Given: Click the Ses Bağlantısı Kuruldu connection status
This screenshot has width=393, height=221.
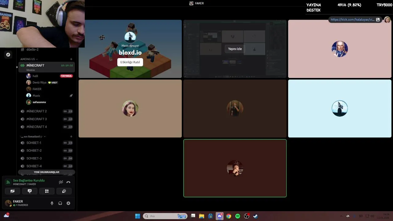Looking at the screenshot, I should [29, 180].
